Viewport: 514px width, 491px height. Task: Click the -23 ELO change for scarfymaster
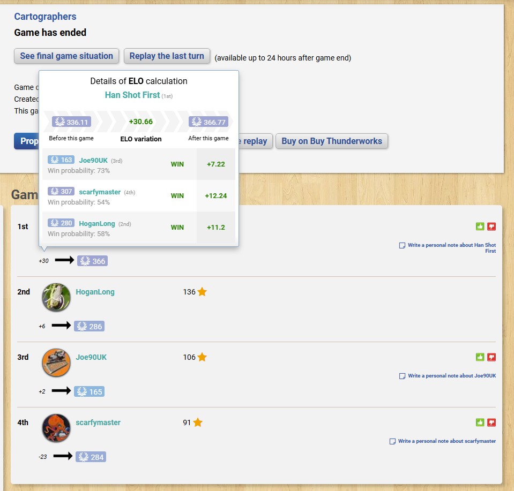click(43, 457)
